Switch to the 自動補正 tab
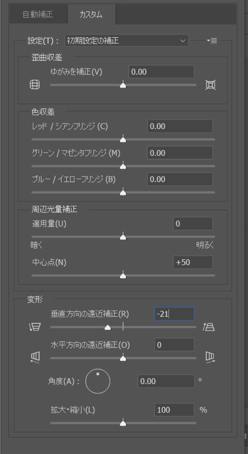Viewport: 248px width, 454px height. [x=38, y=14]
